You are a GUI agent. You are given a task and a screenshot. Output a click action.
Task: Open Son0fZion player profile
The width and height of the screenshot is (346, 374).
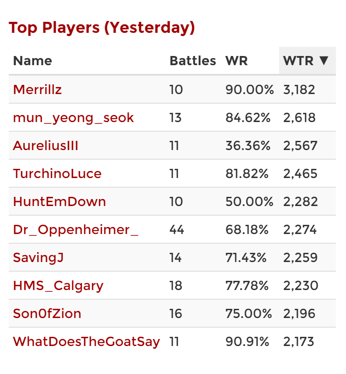point(47,313)
